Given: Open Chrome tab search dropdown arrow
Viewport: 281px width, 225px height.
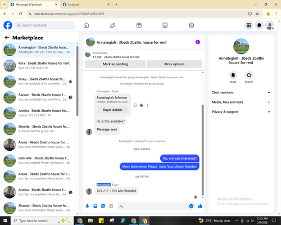Looking at the screenshot, I should (x=4, y=4).
